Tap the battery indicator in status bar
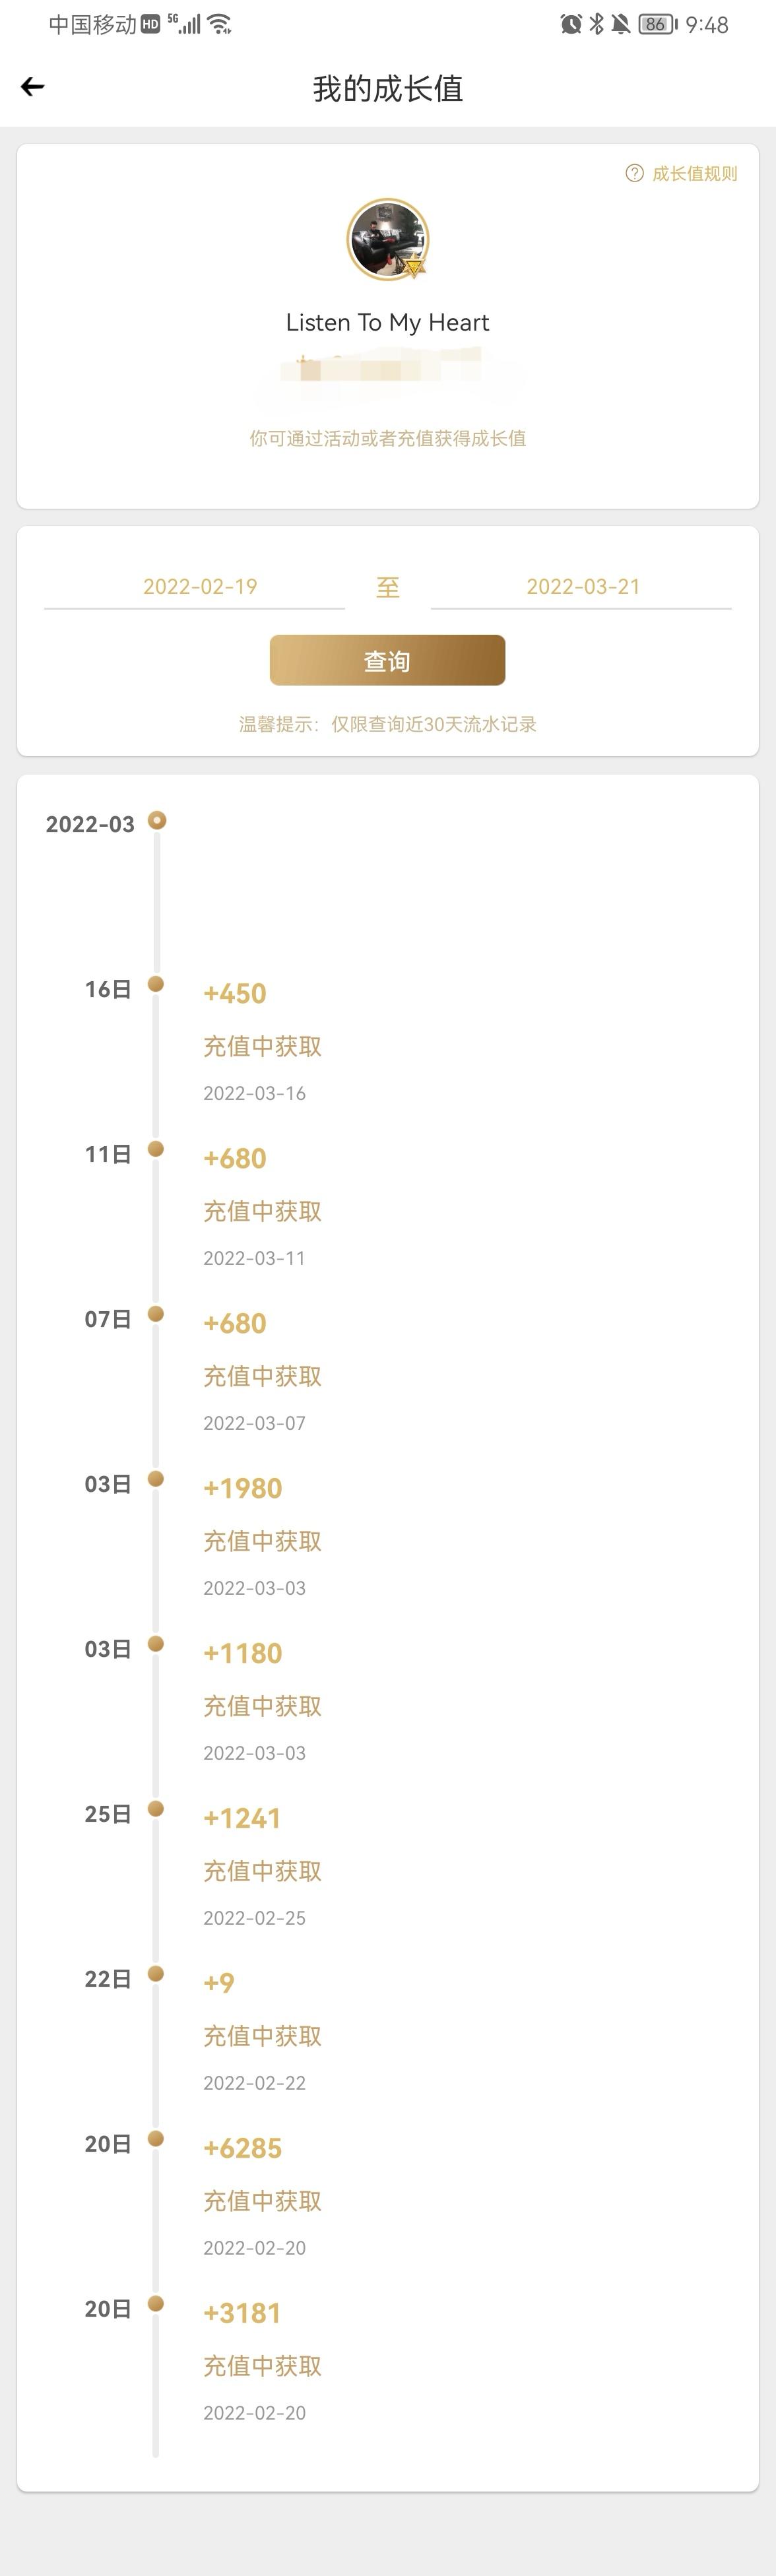 658,24
